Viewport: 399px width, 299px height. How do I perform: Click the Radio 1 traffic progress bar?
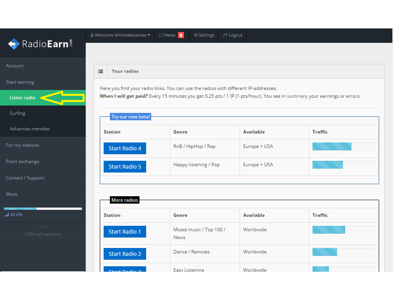(344, 230)
